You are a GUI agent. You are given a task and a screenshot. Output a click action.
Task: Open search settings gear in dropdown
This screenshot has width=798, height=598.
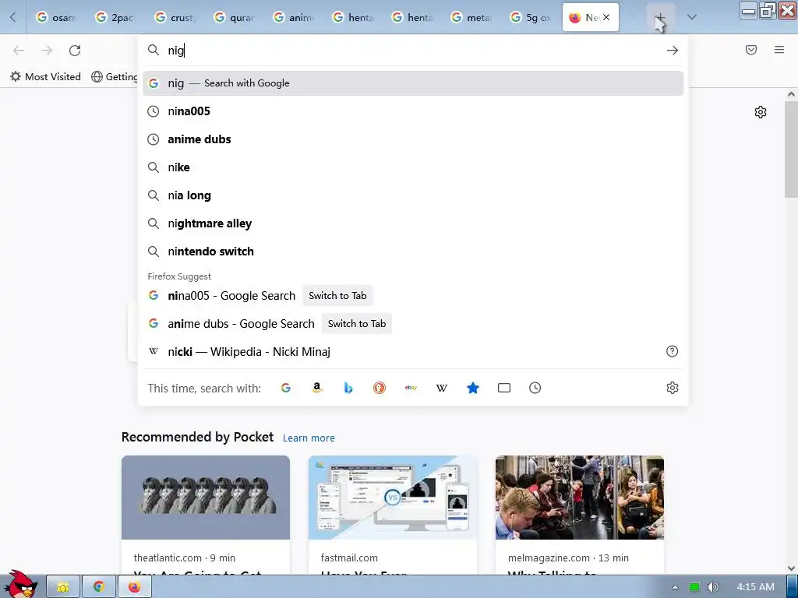point(673,388)
